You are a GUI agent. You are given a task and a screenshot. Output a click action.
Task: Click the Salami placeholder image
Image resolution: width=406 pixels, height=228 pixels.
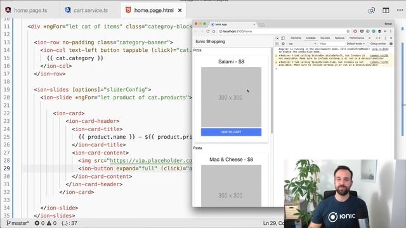tap(231, 97)
